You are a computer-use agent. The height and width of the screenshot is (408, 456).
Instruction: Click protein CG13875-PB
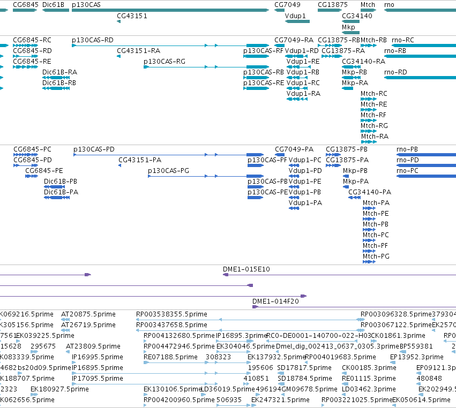tap(333, 155)
